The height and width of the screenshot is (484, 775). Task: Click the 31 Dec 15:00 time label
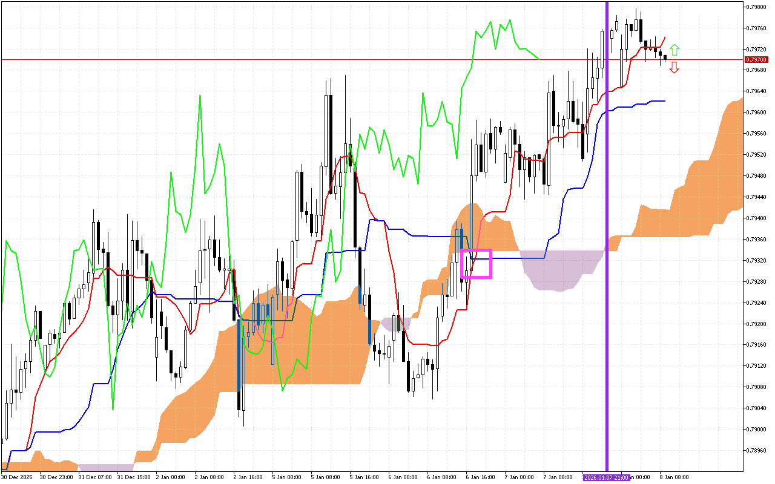pyautogui.click(x=131, y=477)
